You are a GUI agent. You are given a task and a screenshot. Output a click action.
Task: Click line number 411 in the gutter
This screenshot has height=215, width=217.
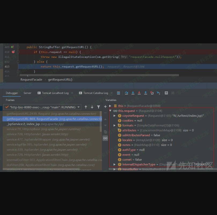[7, 57]
